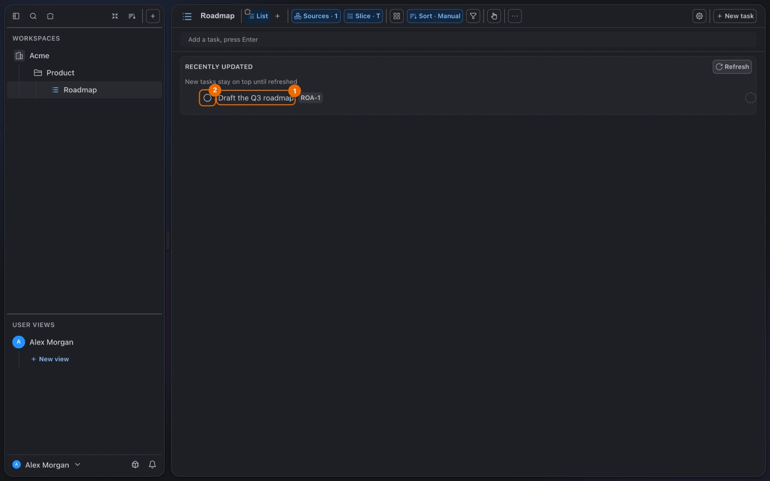Open the 'Draft the Q3 roadmap' task title

(256, 98)
